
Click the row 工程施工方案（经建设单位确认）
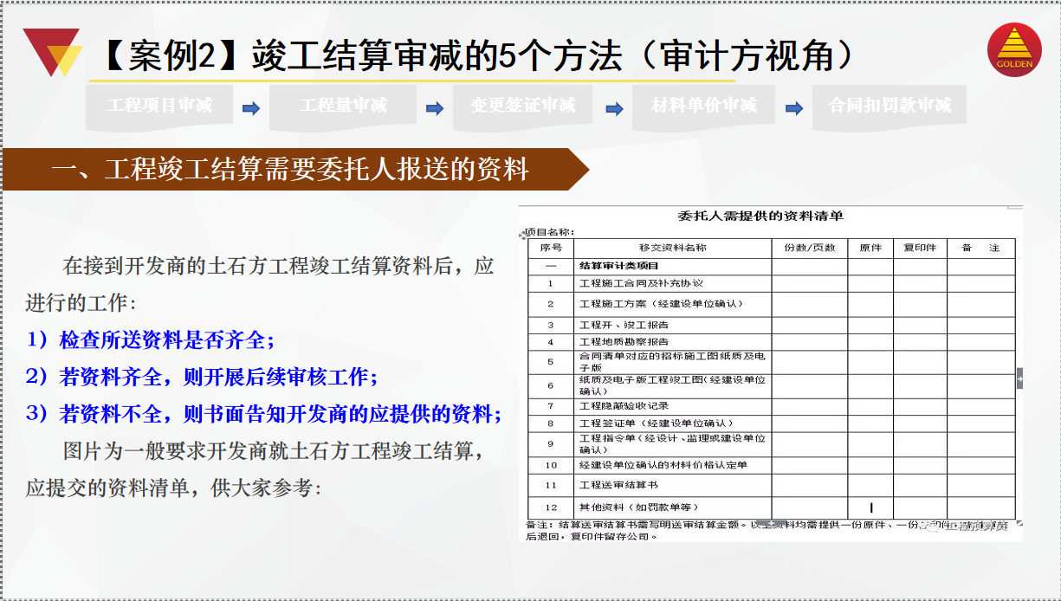pyautogui.click(x=772, y=304)
